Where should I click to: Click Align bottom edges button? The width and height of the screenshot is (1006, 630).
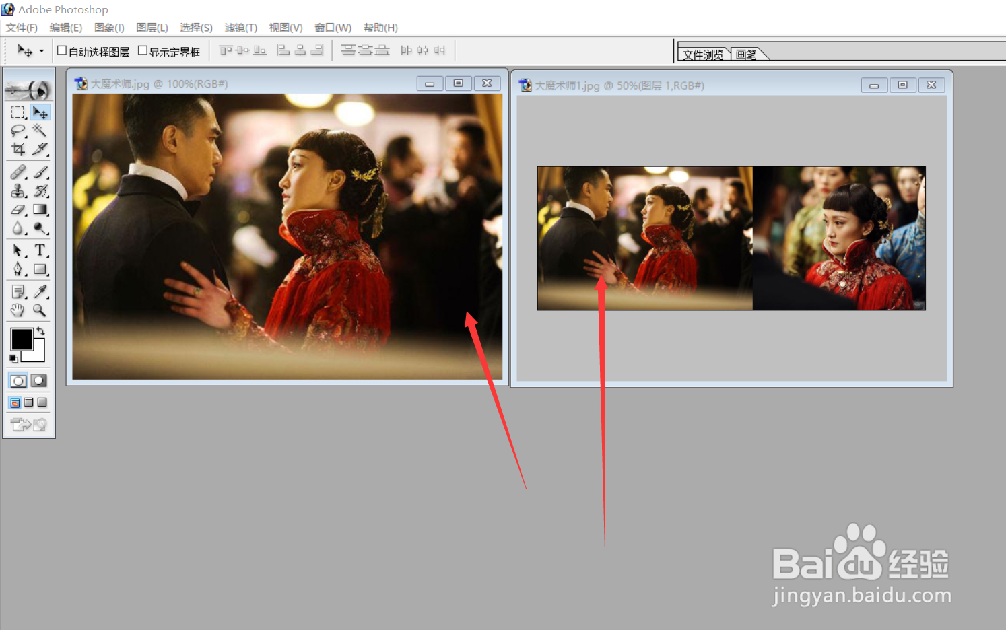[x=259, y=50]
